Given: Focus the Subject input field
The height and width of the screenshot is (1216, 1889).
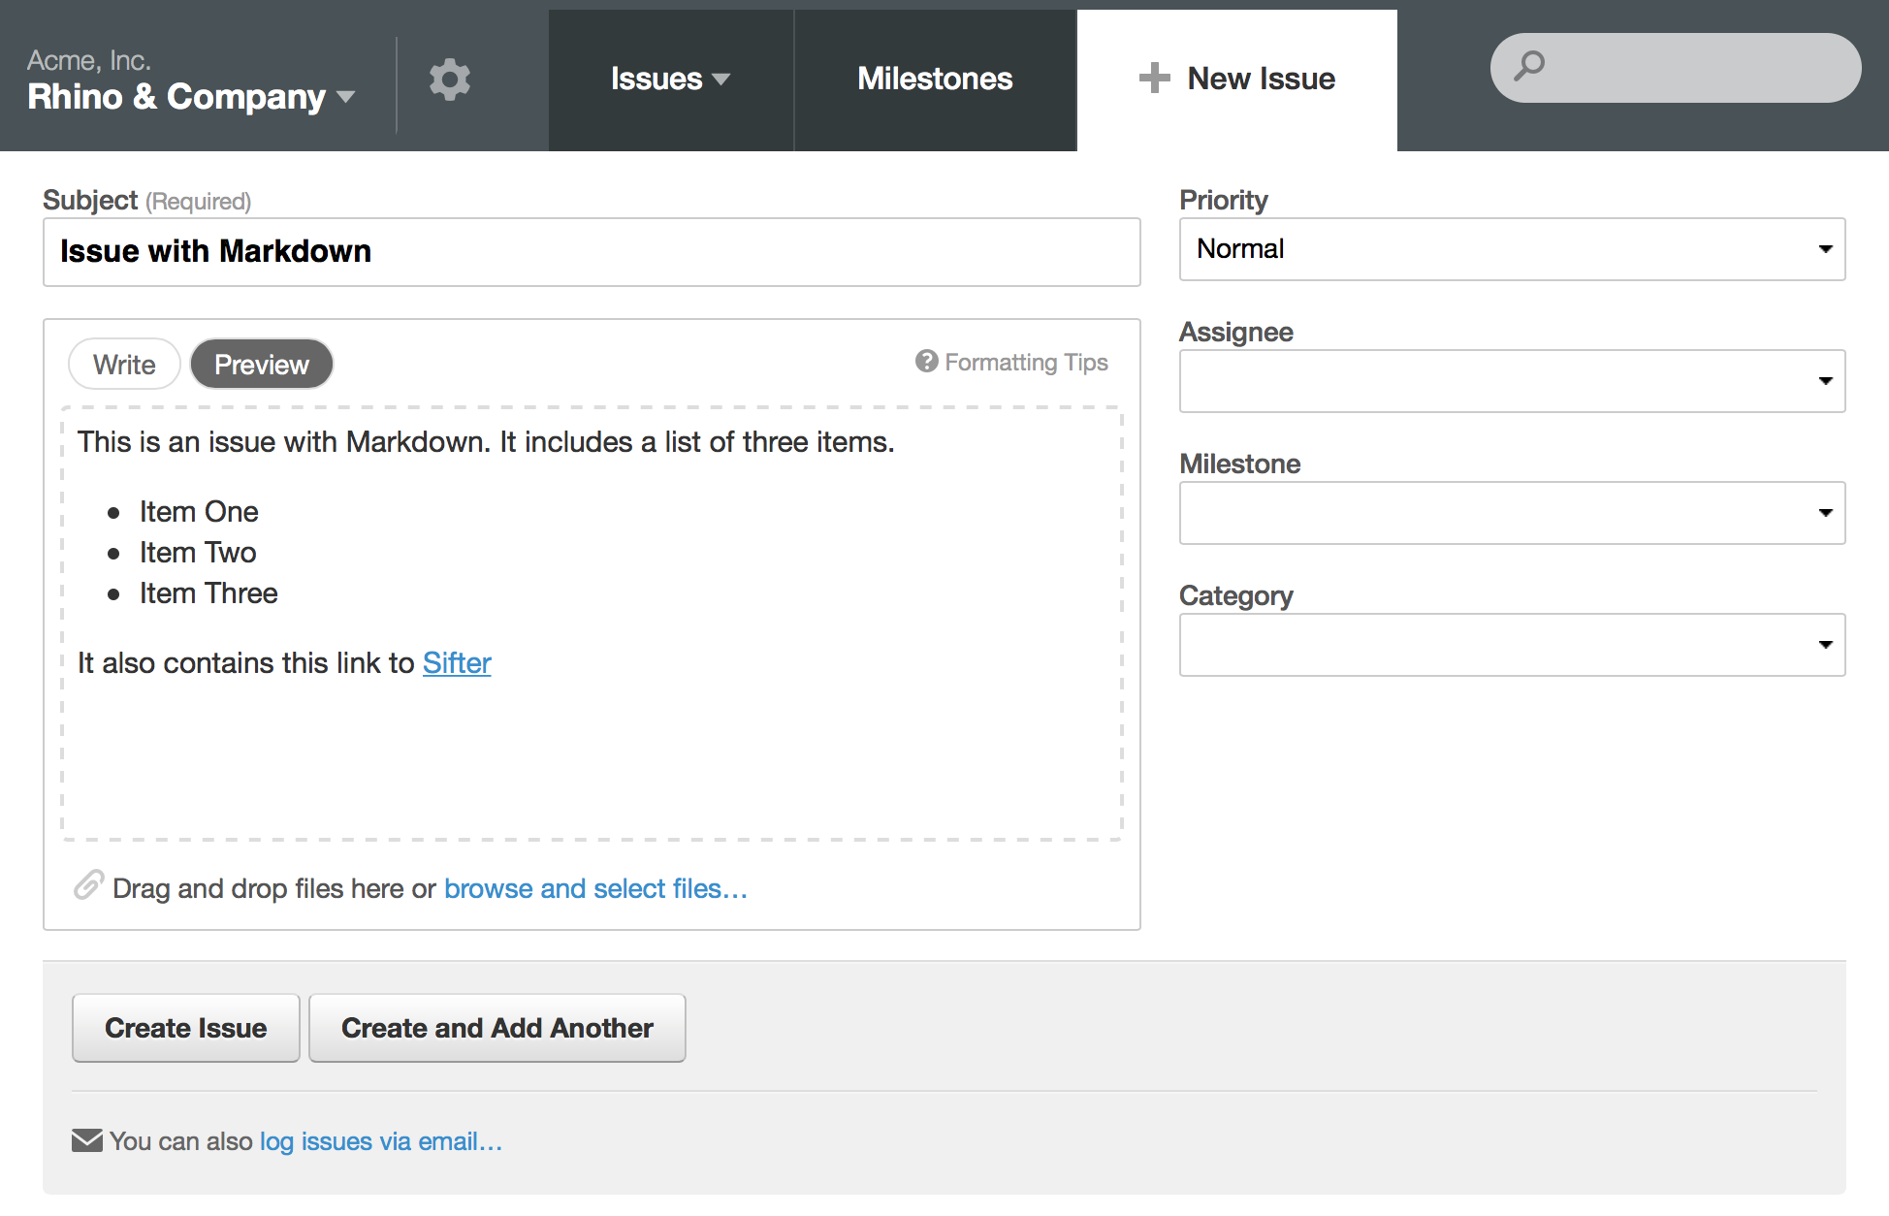Looking at the screenshot, I should pyautogui.click(x=592, y=252).
